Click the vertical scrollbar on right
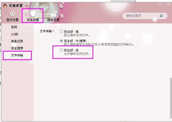 pyautogui.click(x=171, y=98)
